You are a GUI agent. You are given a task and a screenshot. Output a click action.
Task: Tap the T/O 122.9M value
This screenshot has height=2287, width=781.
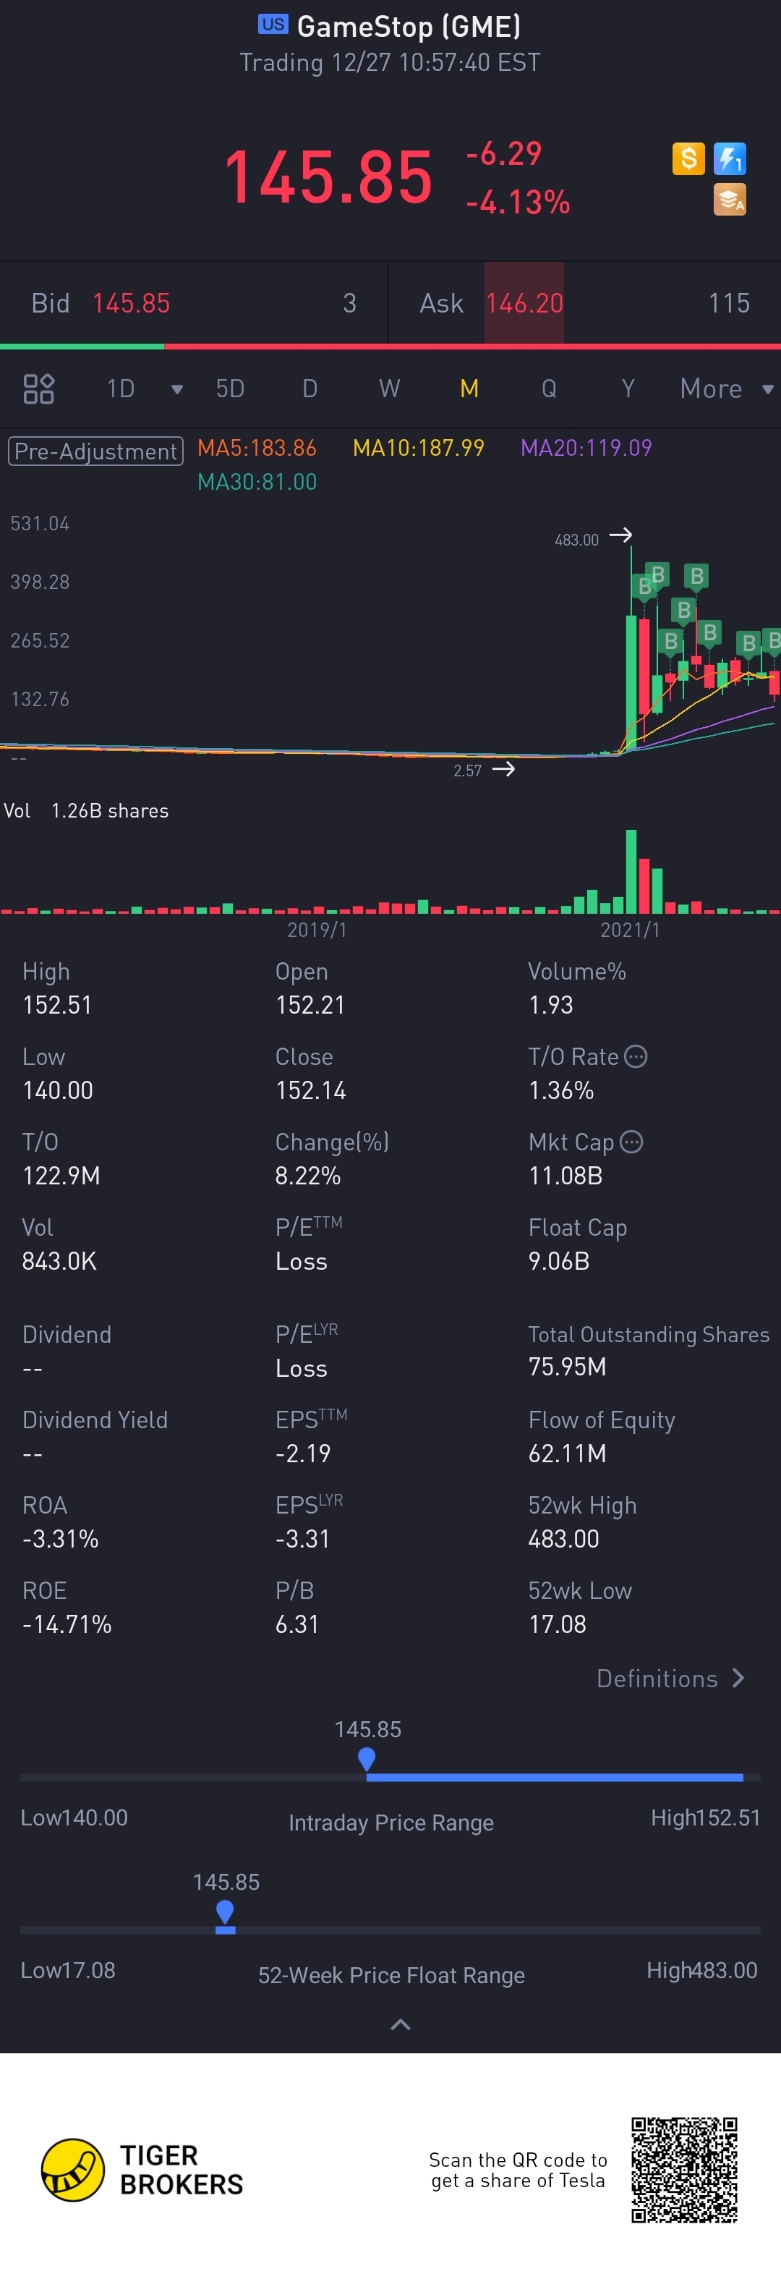(x=61, y=1176)
